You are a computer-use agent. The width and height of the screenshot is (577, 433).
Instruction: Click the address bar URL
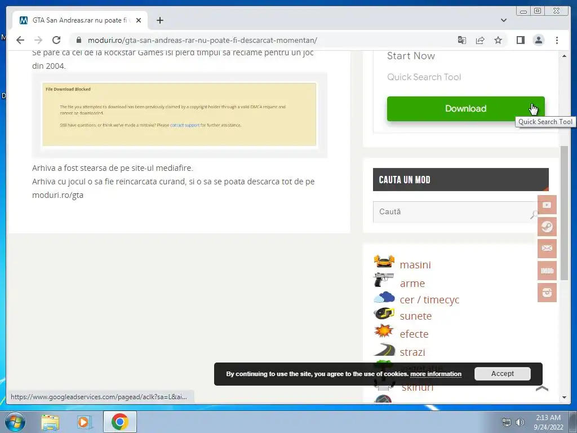pos(202,40)
